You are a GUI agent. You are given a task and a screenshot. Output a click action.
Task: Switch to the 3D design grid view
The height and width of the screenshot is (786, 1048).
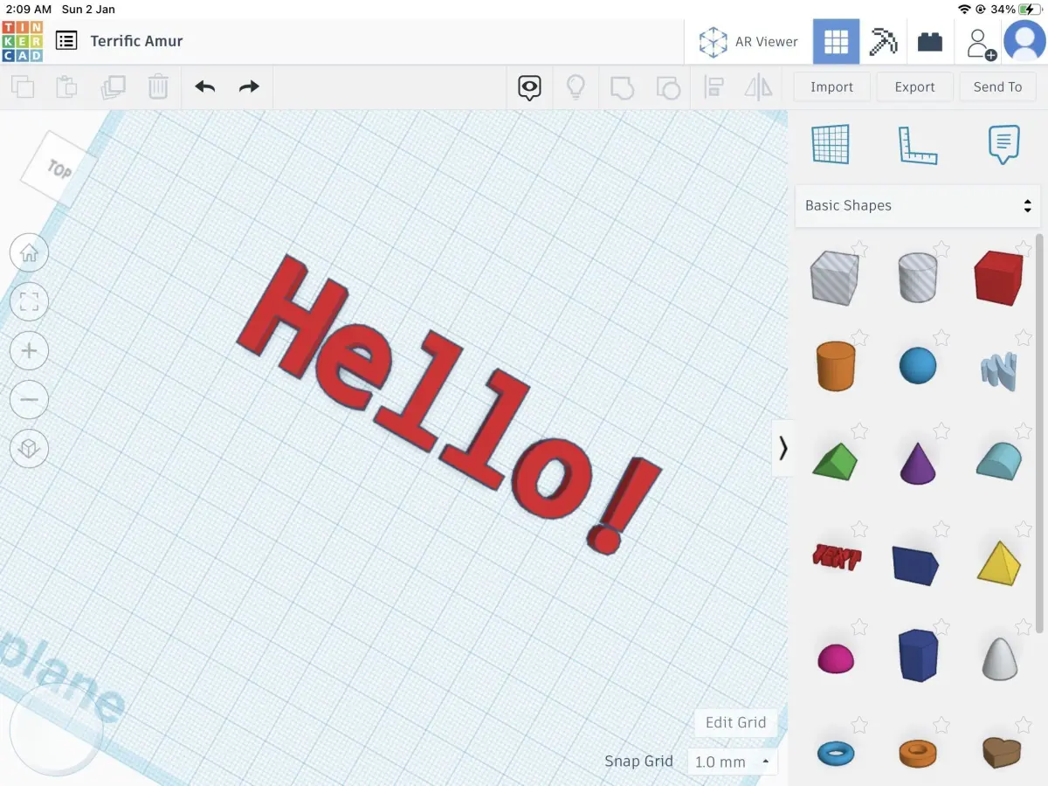click(x=836, y=41)
